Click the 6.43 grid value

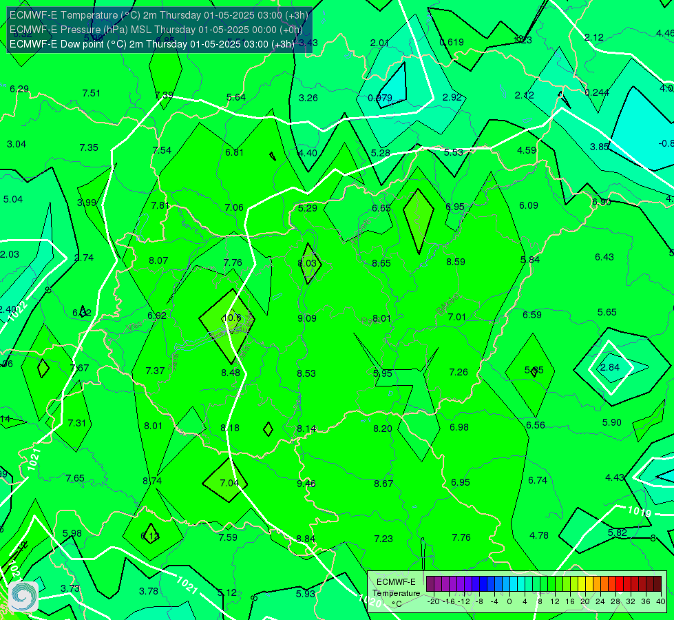pyautogui.click(x=604, y=257)
